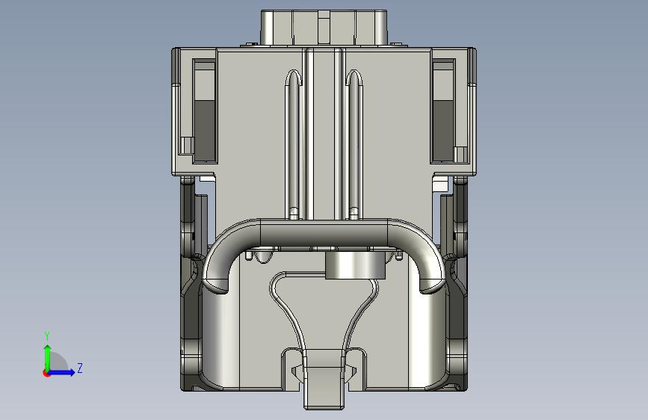Viewport: 648px width, 420px height.
Task: Select the rectangular tab protruding from the model's bottom
Action: [x=324, y=379]
